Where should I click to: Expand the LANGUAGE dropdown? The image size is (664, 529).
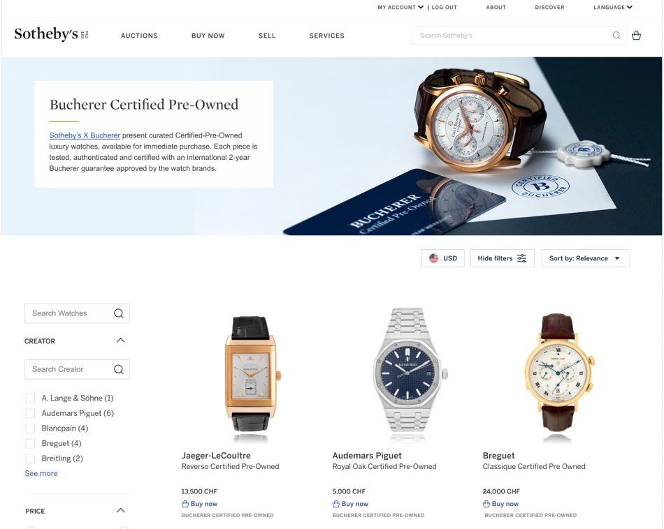(613, 7)
